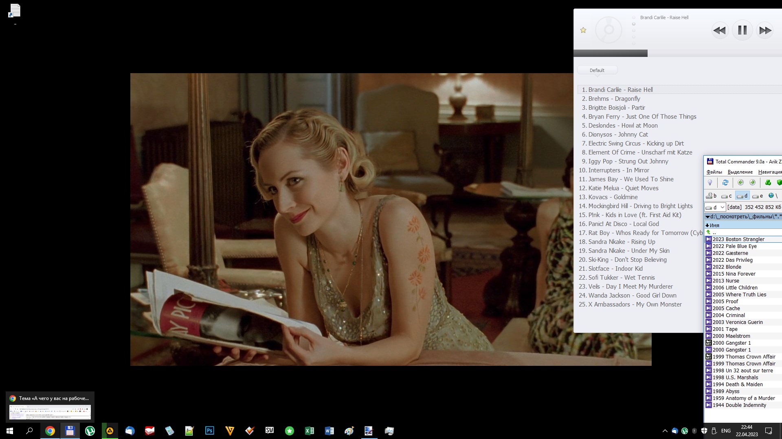Select file 1998 U.S. Marshals
The width and height of the screenshot is (782, 439).
click(x=743, y=378)
